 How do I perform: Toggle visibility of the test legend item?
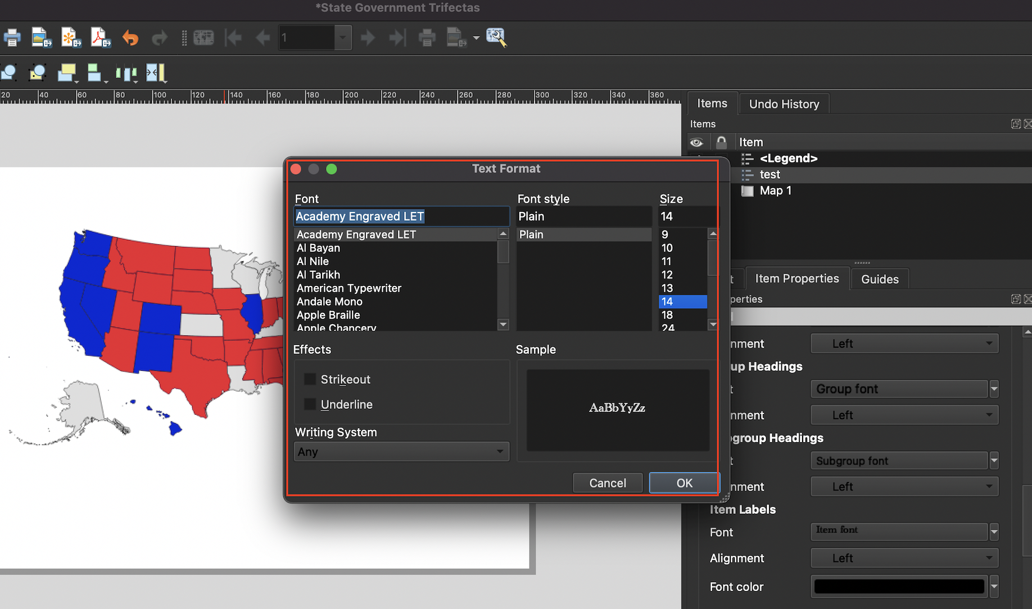(699, 175)
